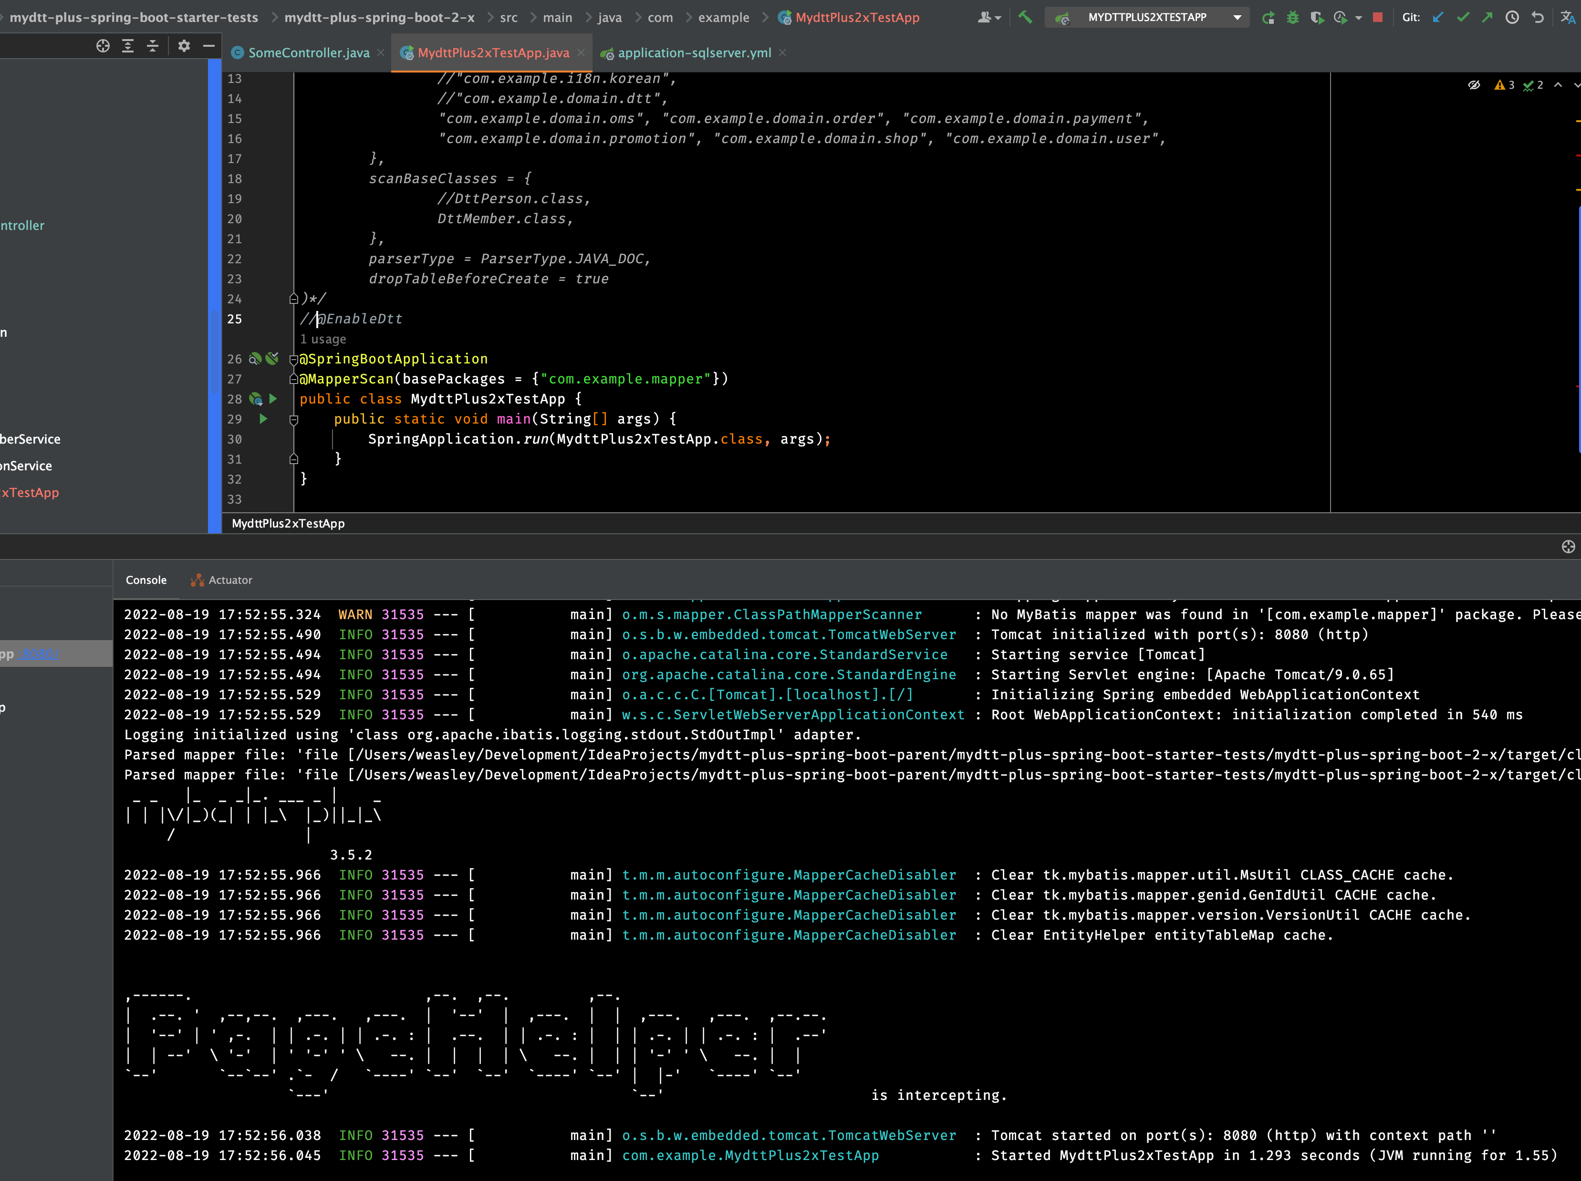Close the application-sqlserver.yml tab
Screen dimensions: 1581x1181
point(783,53)
